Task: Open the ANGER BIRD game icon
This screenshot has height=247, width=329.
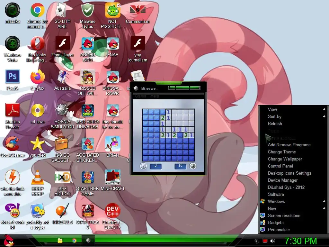Action: point(87,43)
